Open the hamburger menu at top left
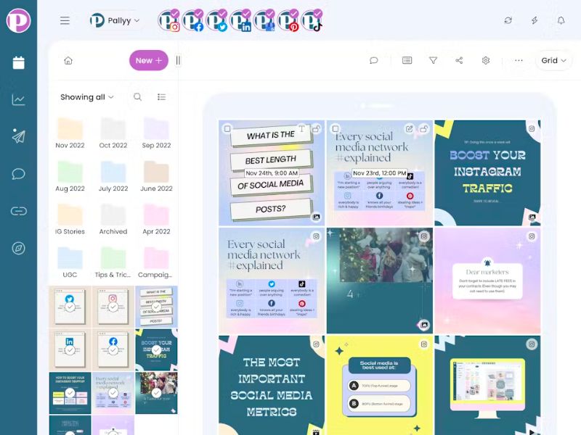The width and height of the screenshot is (581, 435). pos(65,20)
